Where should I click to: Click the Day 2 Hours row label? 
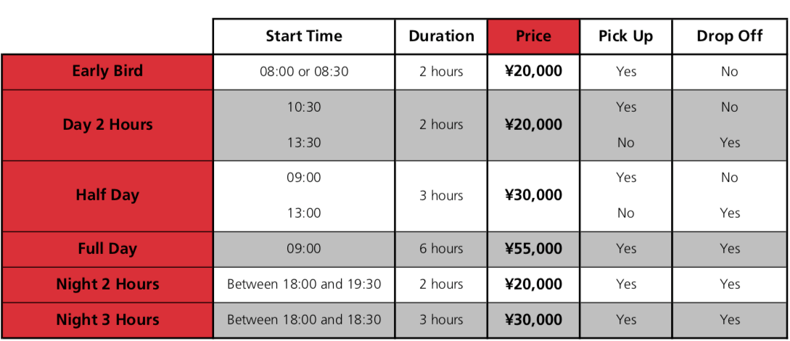click(107, 125)
